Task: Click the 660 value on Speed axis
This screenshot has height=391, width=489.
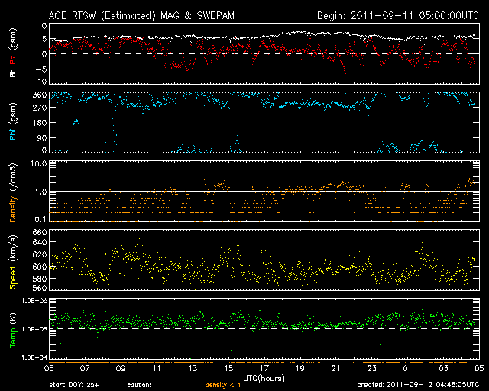Action: coord(38,232)
